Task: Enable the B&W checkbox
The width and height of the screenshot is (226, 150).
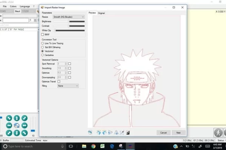Action: click(x=42, y=34)
